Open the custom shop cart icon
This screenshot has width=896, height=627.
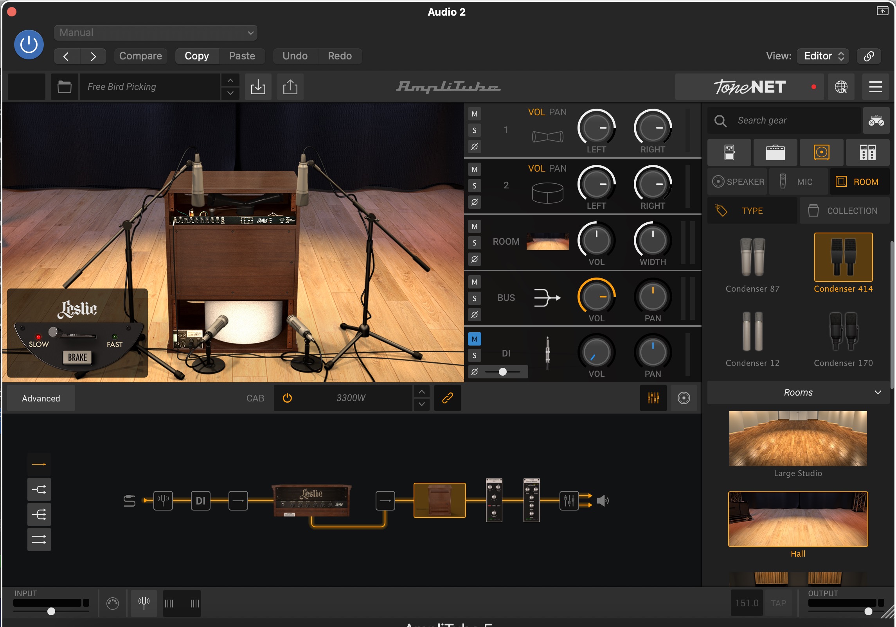[876, 121]
